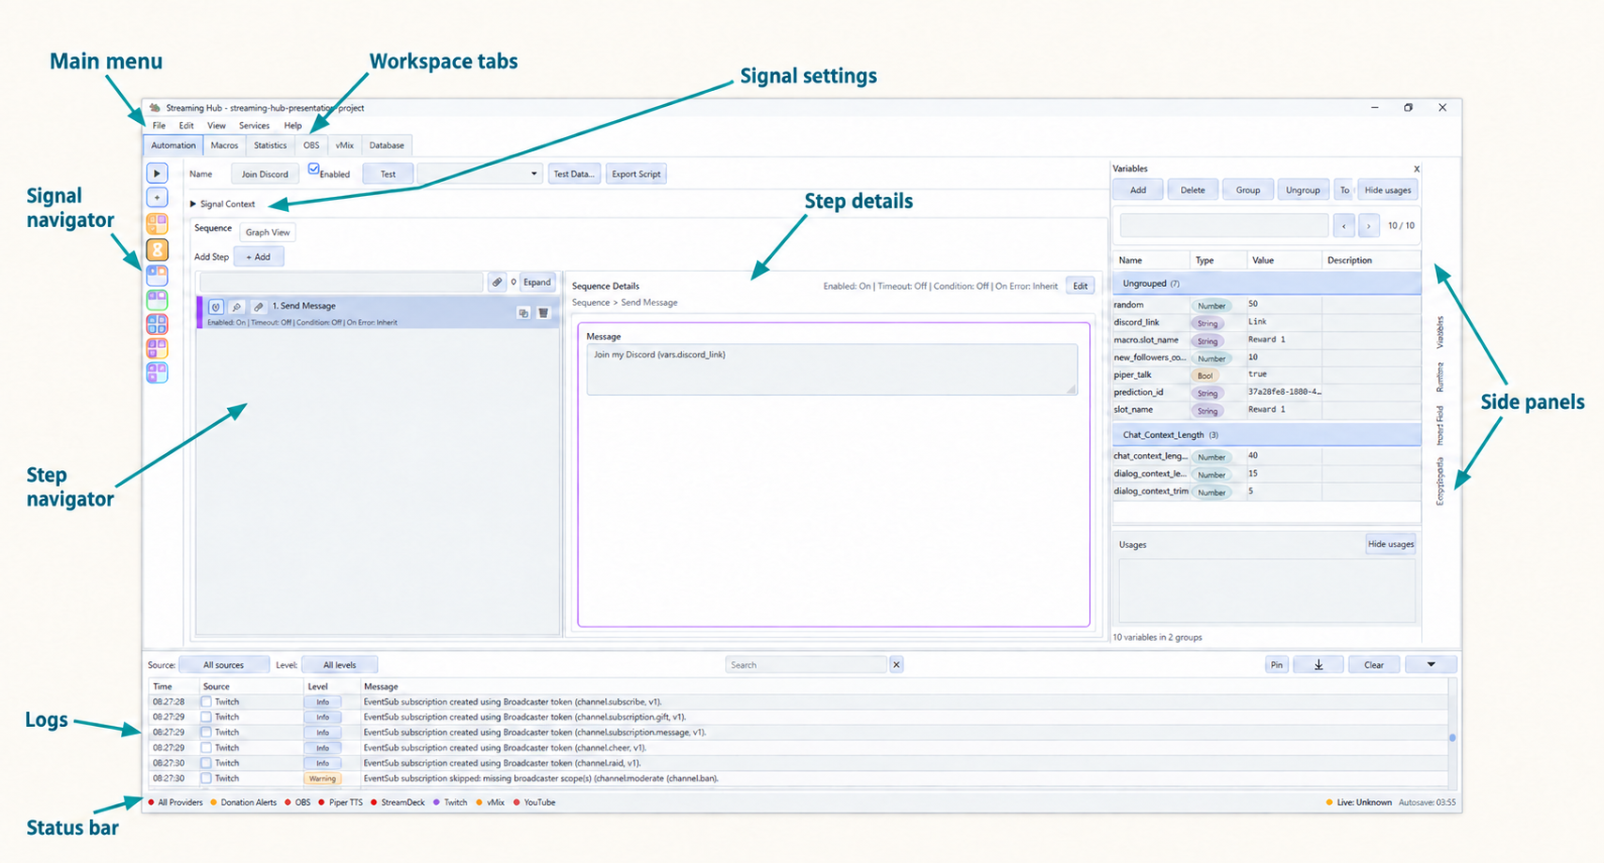The width and height of the screenshot is (1604, 863).
Task: Click the scroll-to-bottom arrow button in the logs
Action: (1318, 665)
